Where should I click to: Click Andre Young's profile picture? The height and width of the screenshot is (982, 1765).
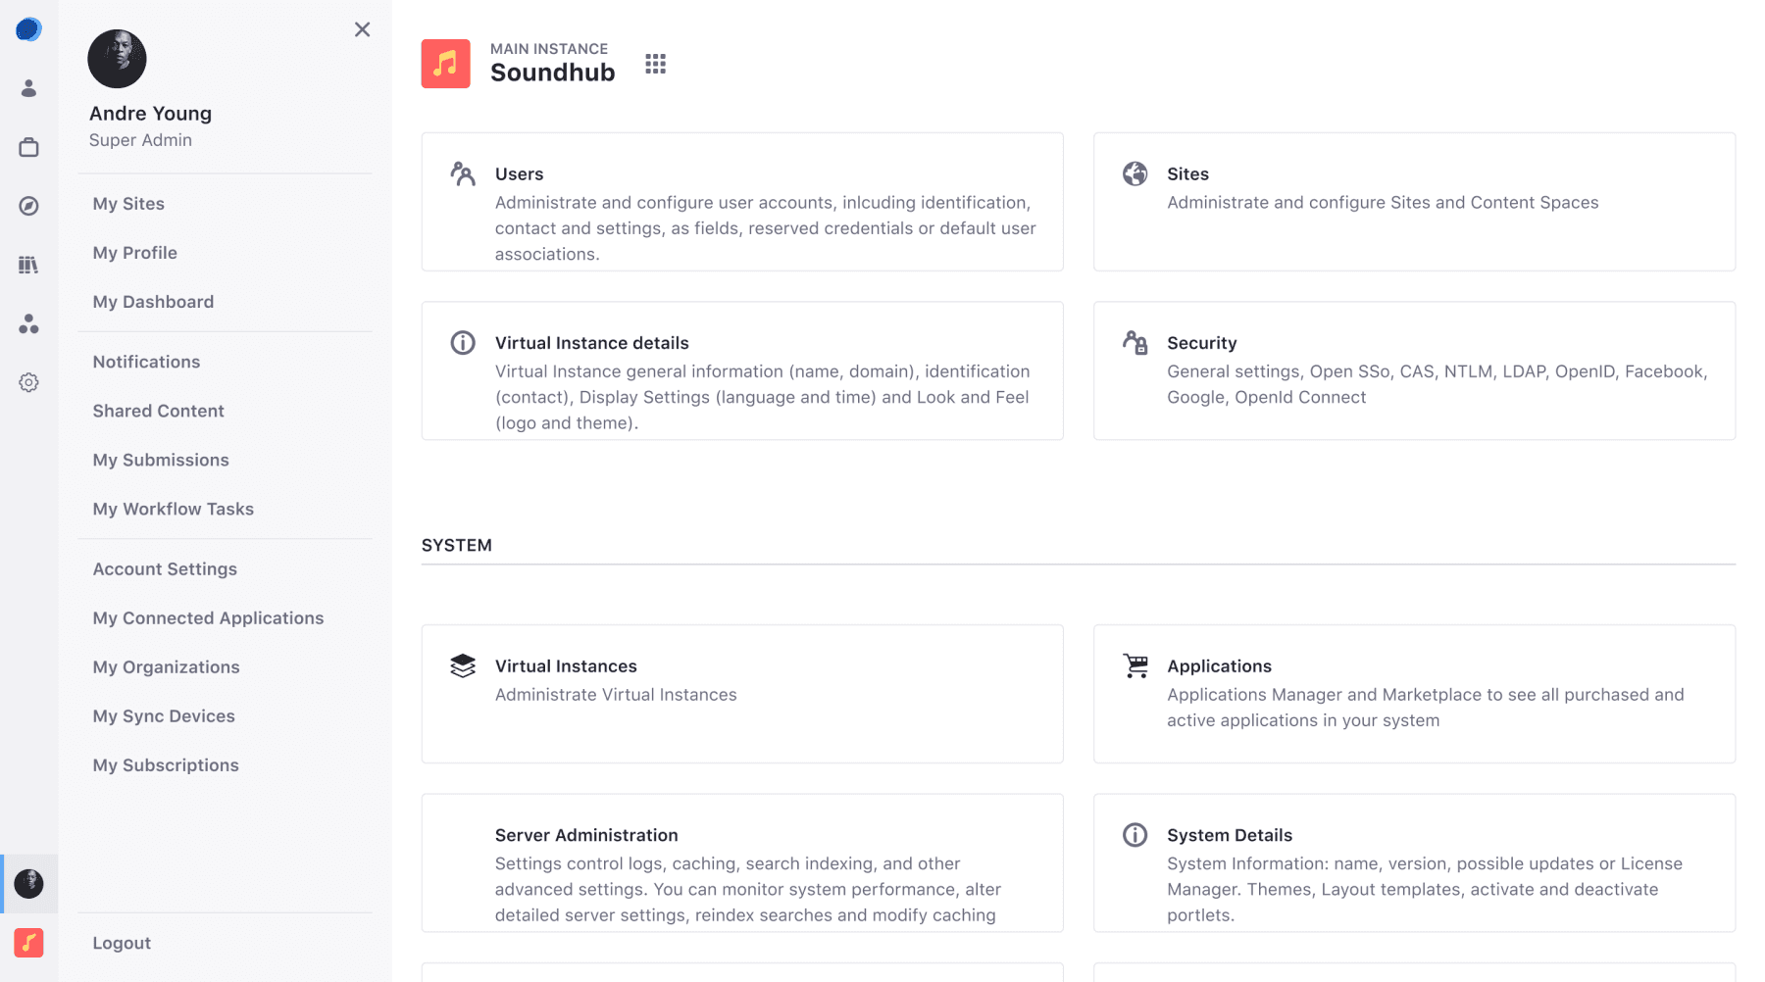click(x=117, y=59)
